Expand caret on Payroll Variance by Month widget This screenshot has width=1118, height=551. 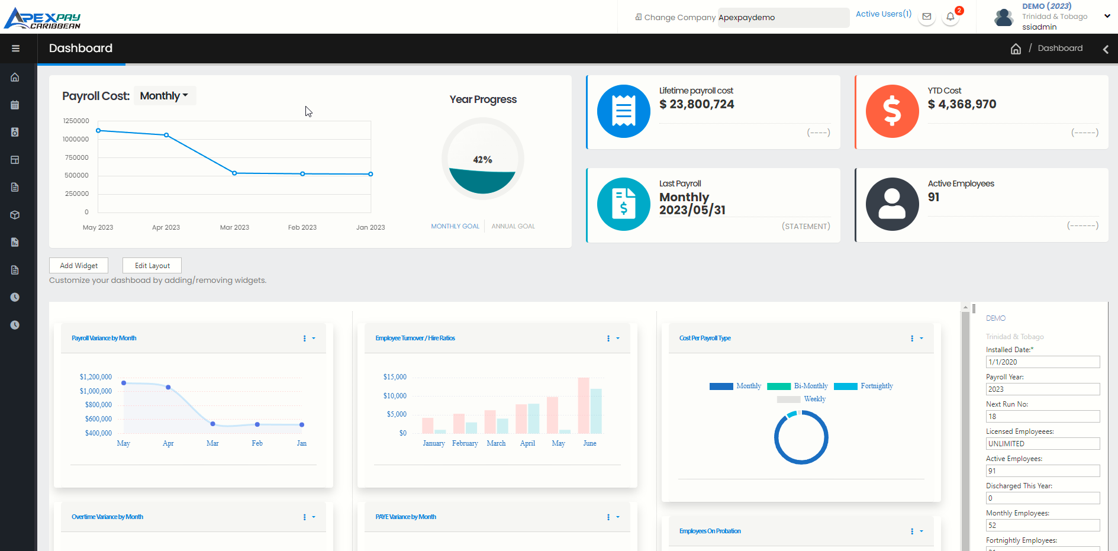click(314, 339)
